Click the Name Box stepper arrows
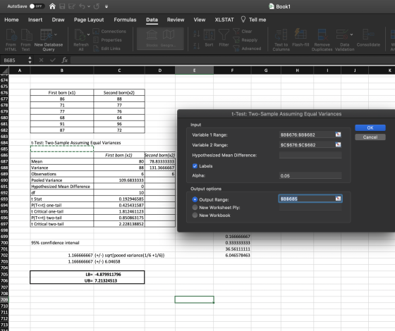 tap(30, 60)
